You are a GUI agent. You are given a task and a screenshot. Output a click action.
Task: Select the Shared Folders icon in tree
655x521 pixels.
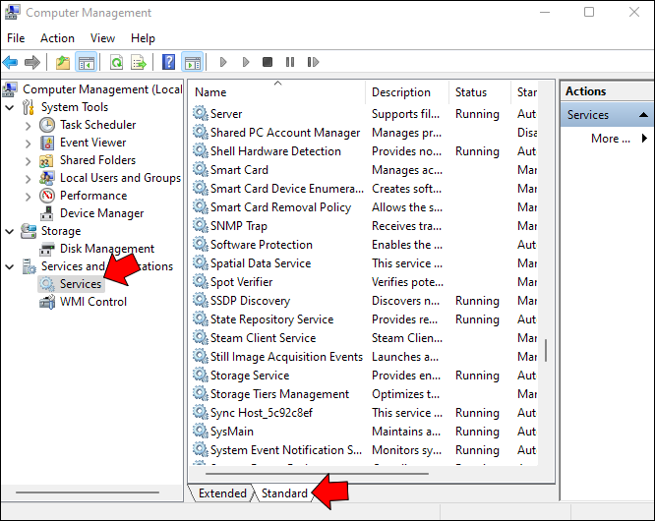pos(46,160)
